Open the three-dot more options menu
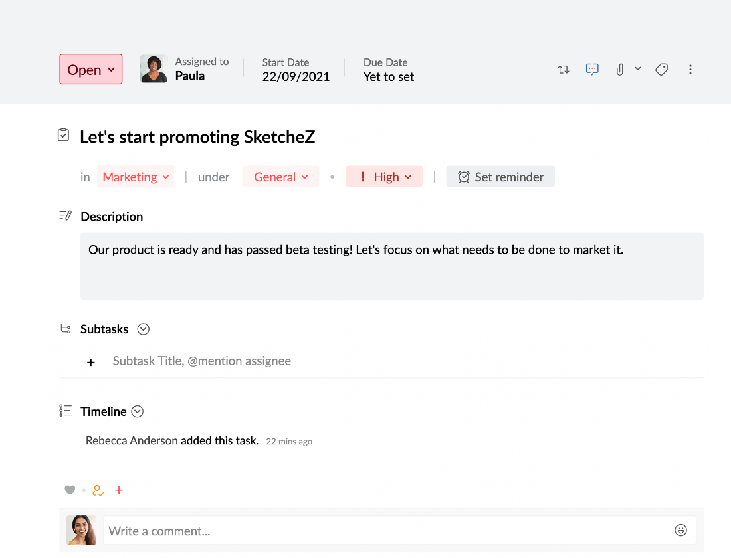 tap(690, 70)
